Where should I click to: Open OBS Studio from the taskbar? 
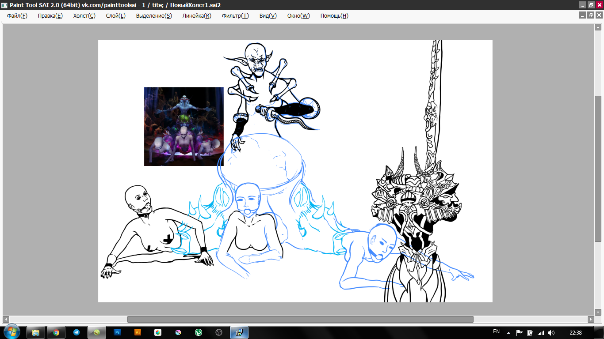219,332
